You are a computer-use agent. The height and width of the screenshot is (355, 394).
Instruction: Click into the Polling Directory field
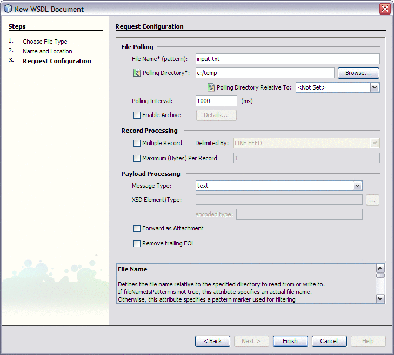265,73
